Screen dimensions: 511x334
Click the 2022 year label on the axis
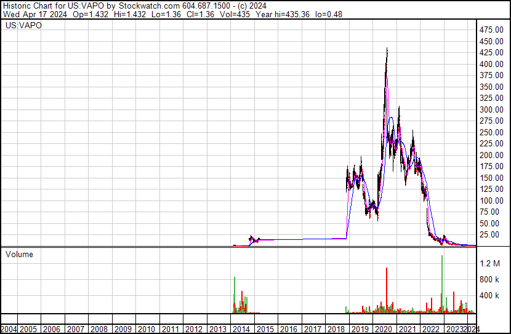[x=430, y=329]
